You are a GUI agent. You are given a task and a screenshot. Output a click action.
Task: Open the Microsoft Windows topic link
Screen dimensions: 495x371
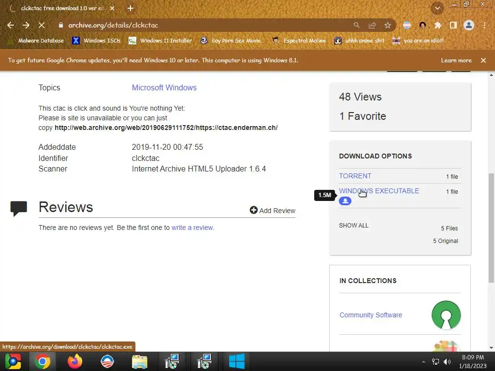click(164, 88)
